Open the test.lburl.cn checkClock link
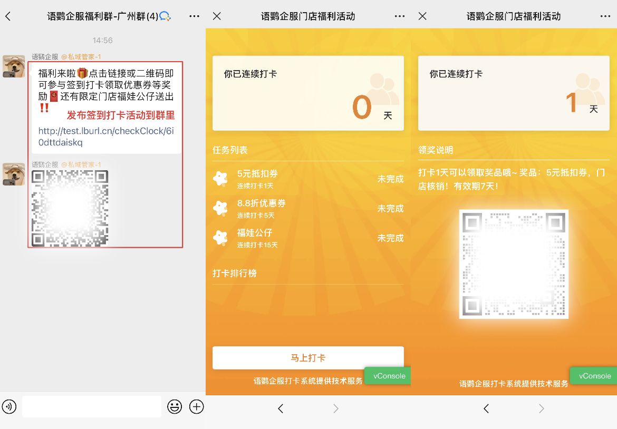The width and height of the screenshot is (617, 429). (105, 136)
